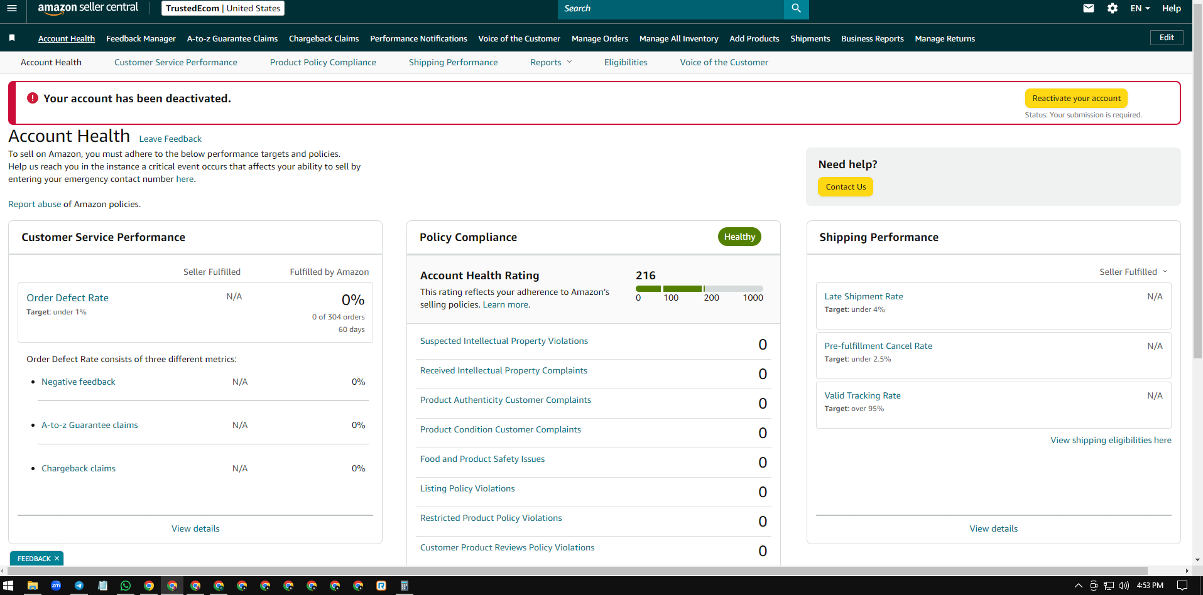Click into the Search input field
This screenshot has height=595, width=1203.
point(671,9)
